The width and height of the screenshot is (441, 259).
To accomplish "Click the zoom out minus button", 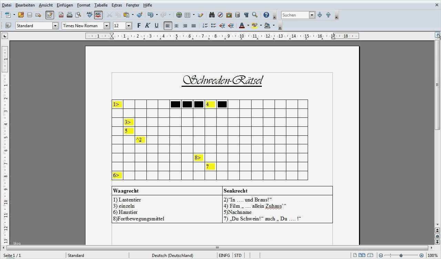I will pos(381,256).
